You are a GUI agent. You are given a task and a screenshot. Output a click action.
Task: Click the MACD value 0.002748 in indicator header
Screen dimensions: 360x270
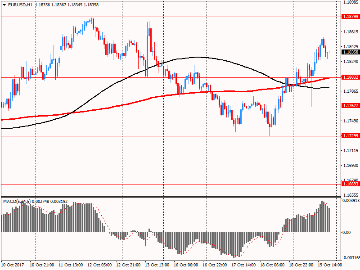pos(40,202)
